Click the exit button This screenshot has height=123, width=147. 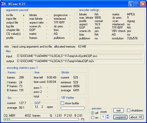tap(118, 110)
